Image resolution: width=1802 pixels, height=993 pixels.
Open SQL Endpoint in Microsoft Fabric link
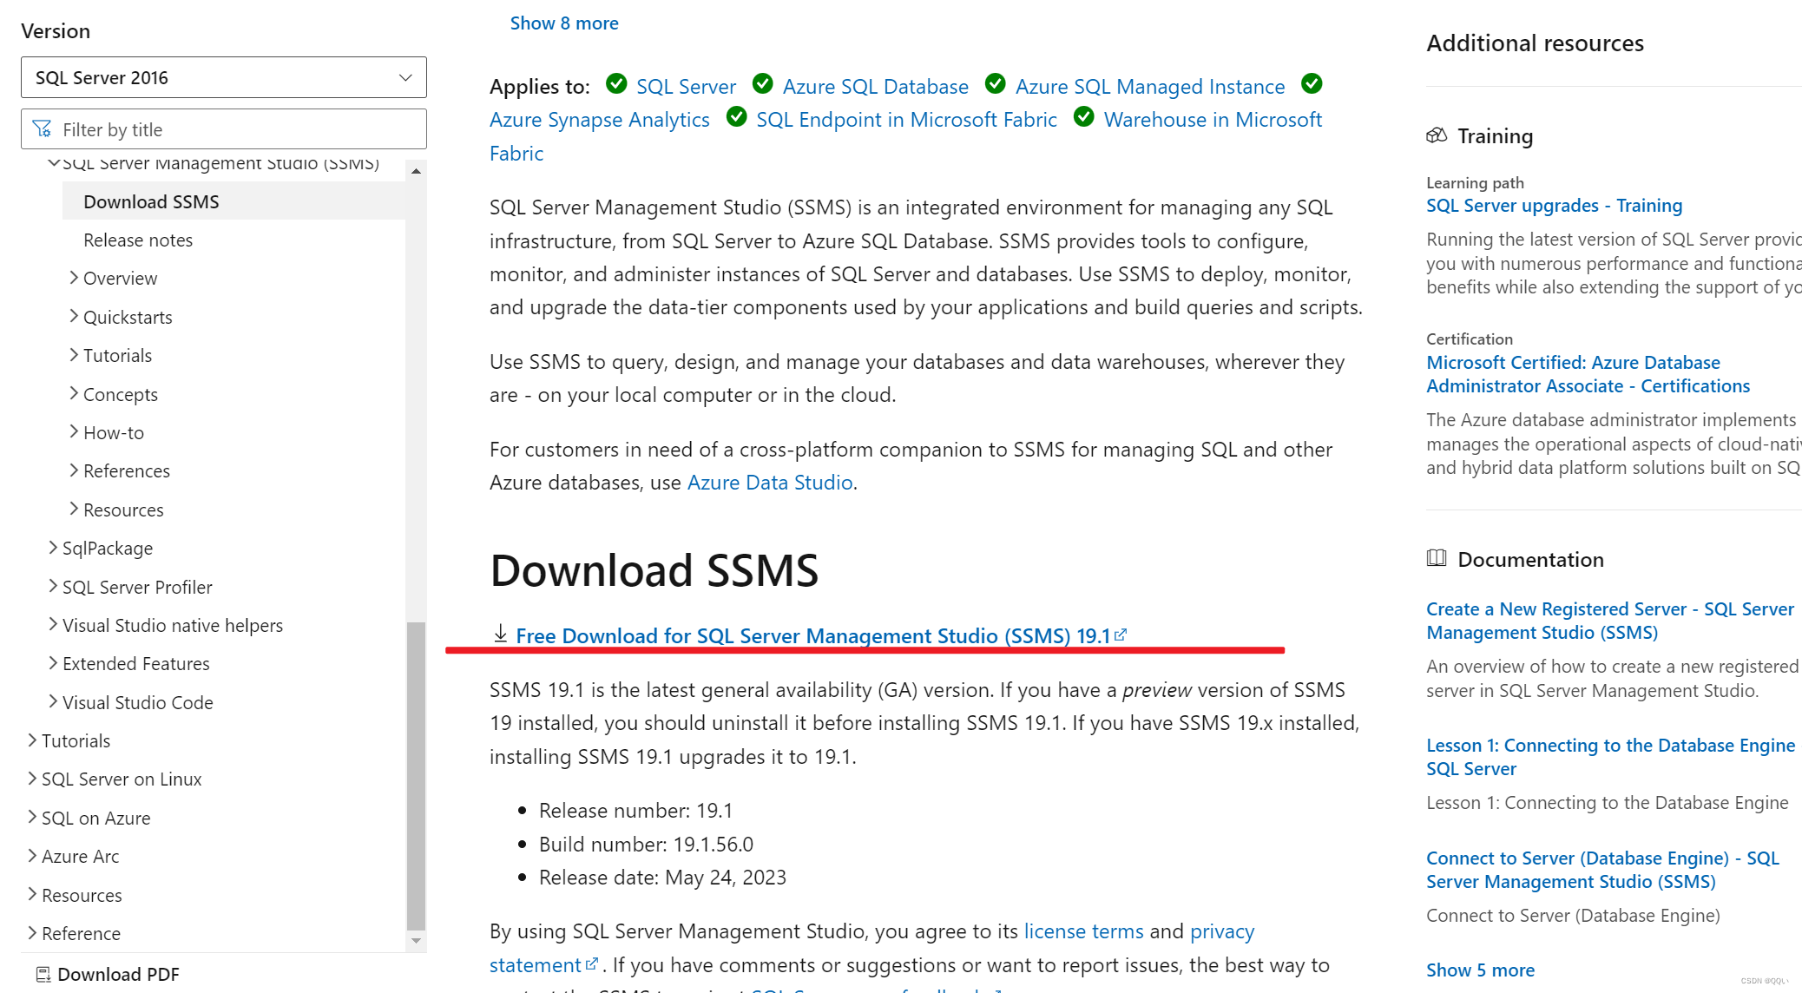point(906,120)
